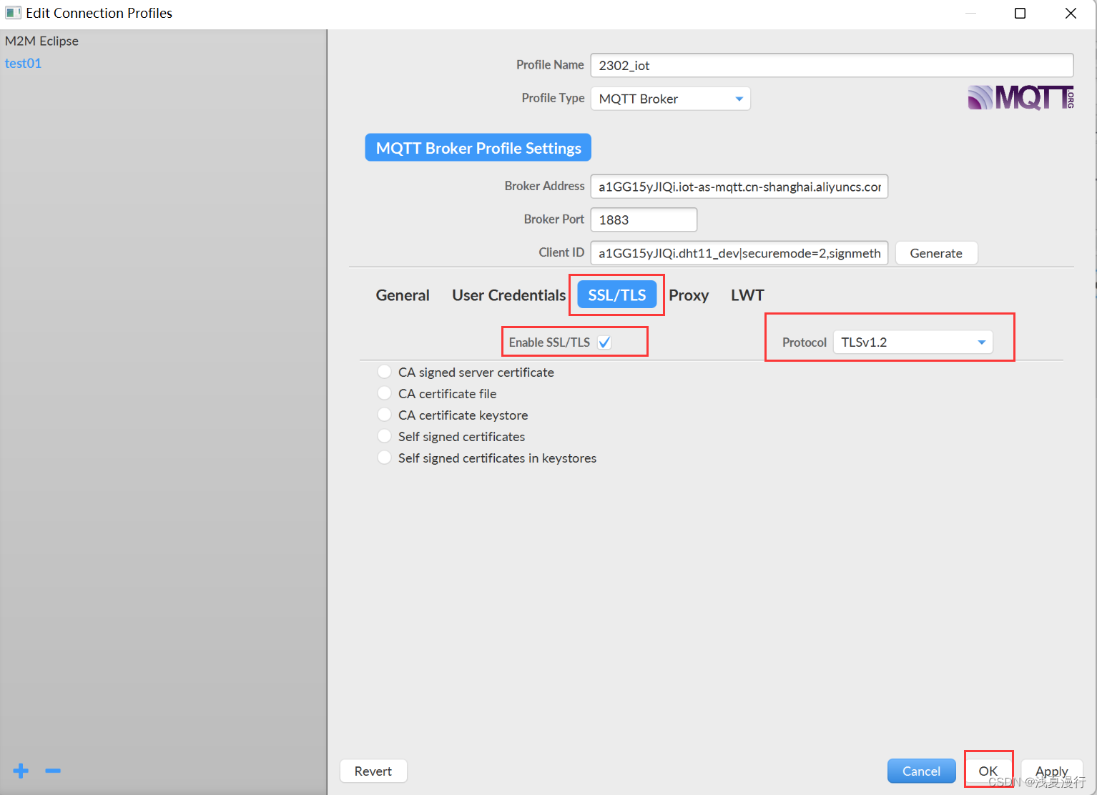Click the Profile Name input field
The image size is (1097, 795).
click(832, 65)
